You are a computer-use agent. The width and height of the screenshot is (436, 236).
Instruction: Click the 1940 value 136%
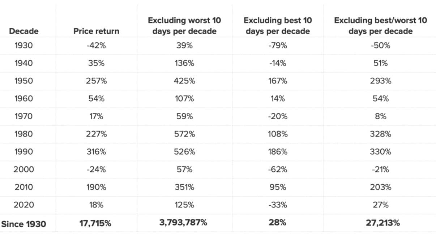[x=185, y=63]
